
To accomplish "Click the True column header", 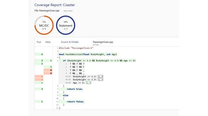I will tap(39, 42).
